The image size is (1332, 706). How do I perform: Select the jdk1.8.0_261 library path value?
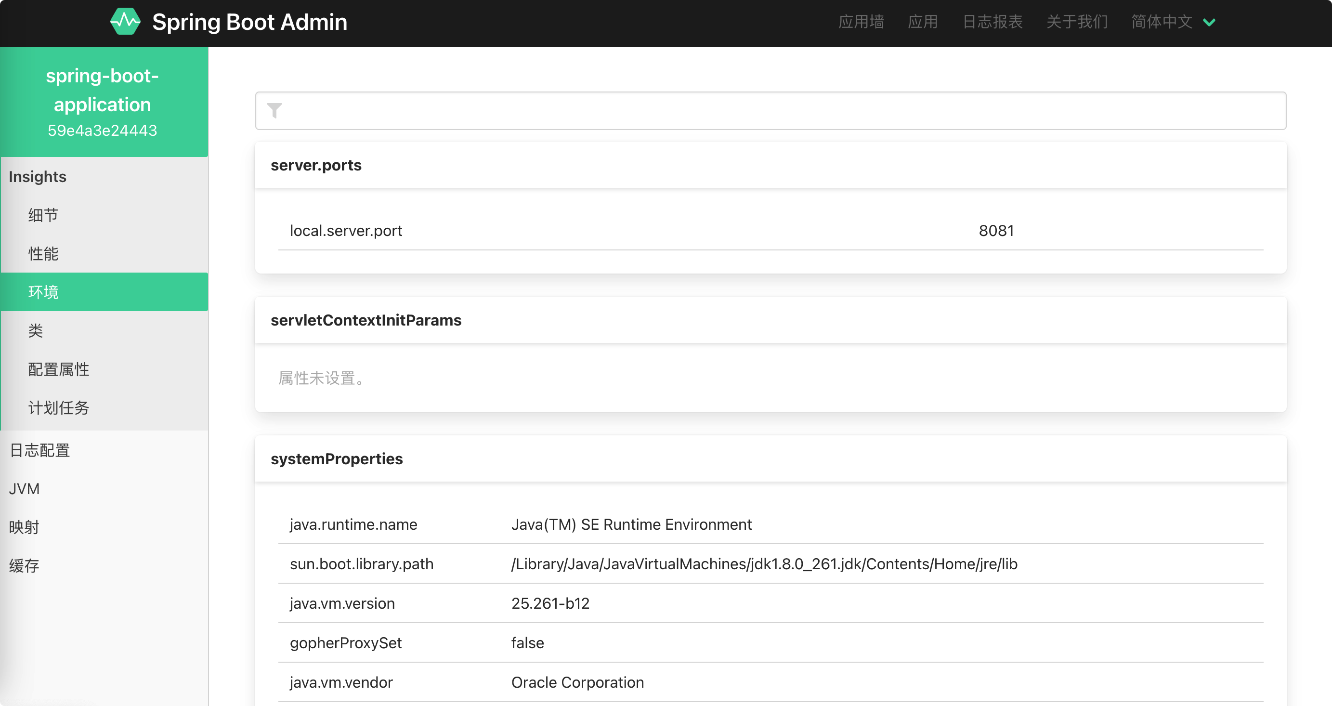click(764, 564)
